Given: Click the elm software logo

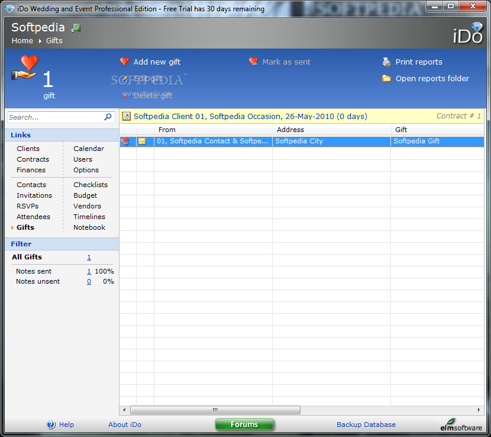Looking at the screenshot, I should point(461,425).
